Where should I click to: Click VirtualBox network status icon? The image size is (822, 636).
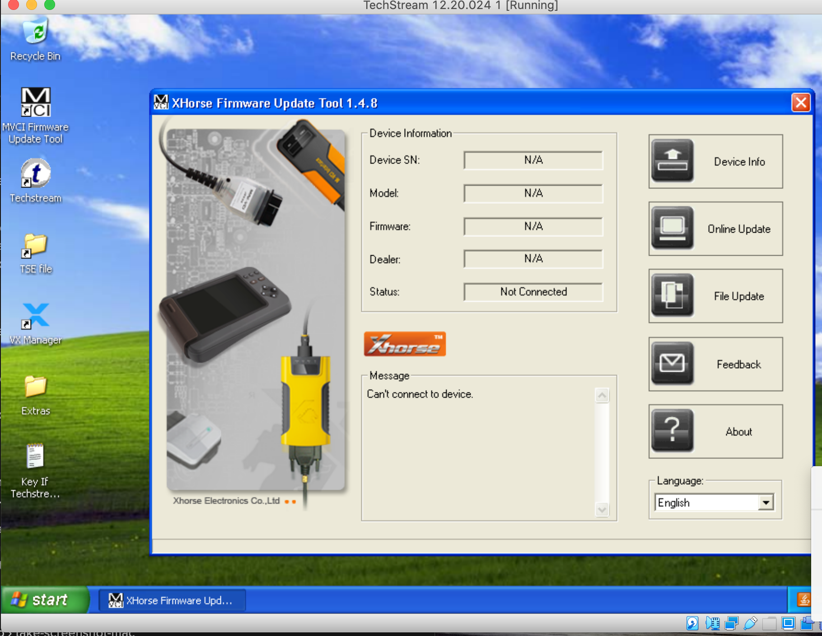pos(731,623)
